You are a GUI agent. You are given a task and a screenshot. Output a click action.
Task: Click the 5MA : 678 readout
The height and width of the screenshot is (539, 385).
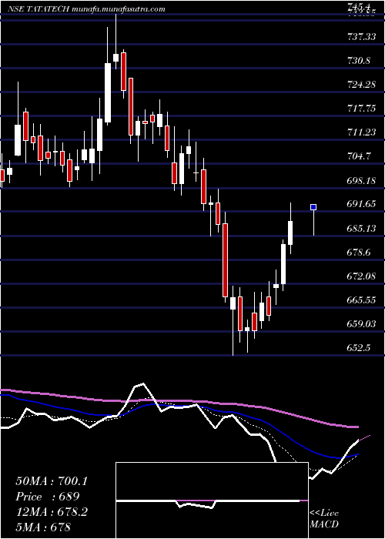point(43,527)
